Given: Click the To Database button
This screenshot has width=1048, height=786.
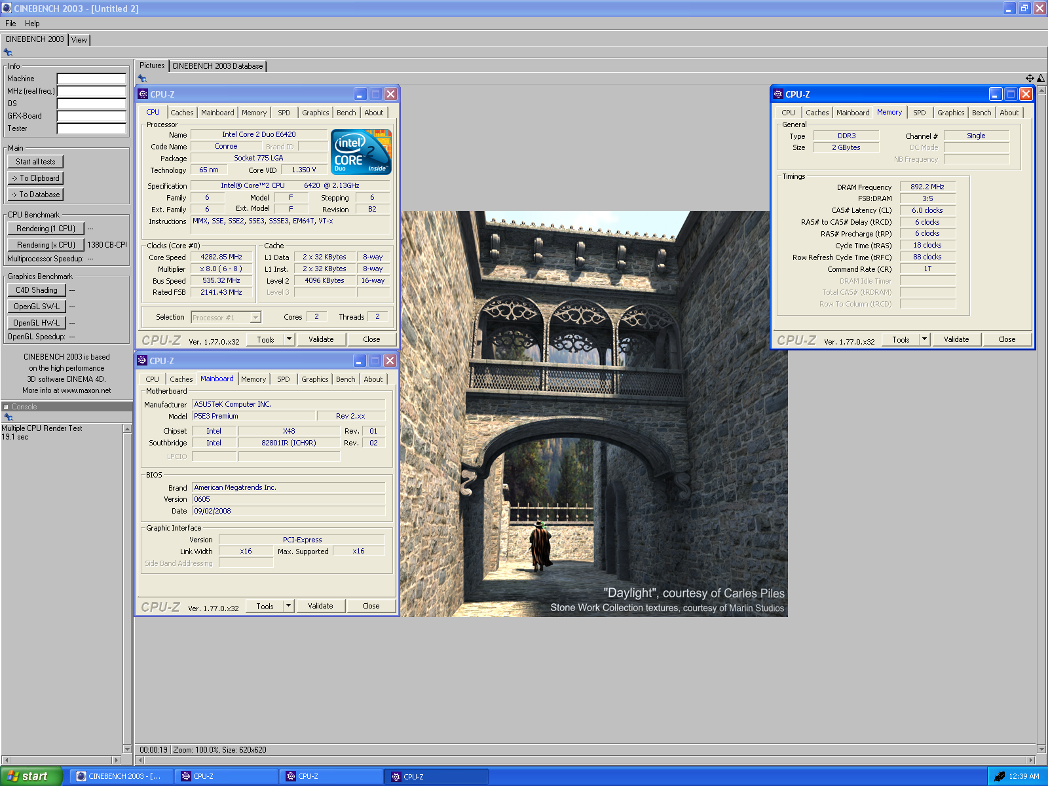Looking at the screenshot, I should [36, 195].
